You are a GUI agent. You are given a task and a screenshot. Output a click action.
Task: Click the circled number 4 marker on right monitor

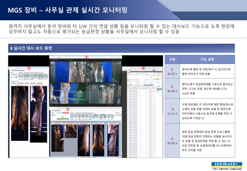[x=143, y=68]
